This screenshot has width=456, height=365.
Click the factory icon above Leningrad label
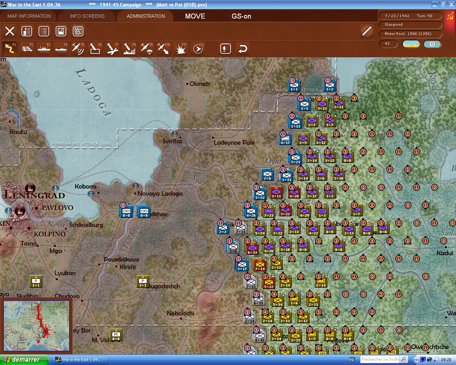click(x=30, y=188)
